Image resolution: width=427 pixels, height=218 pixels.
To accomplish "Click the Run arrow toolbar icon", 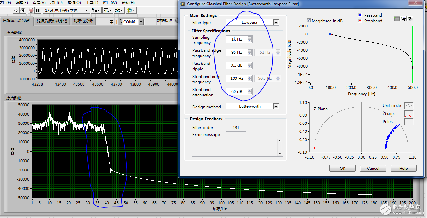I will [x=16, y=10].
